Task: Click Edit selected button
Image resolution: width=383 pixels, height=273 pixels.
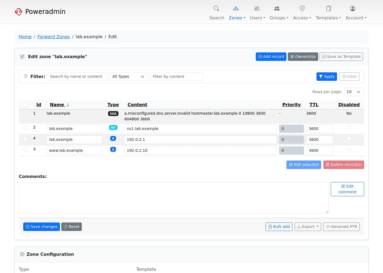Action: click(x=304, y=165)
